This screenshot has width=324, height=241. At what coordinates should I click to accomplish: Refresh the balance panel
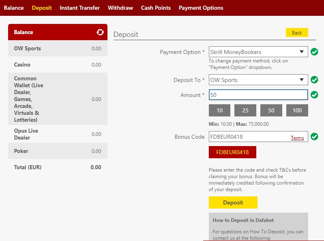point(100,32)
